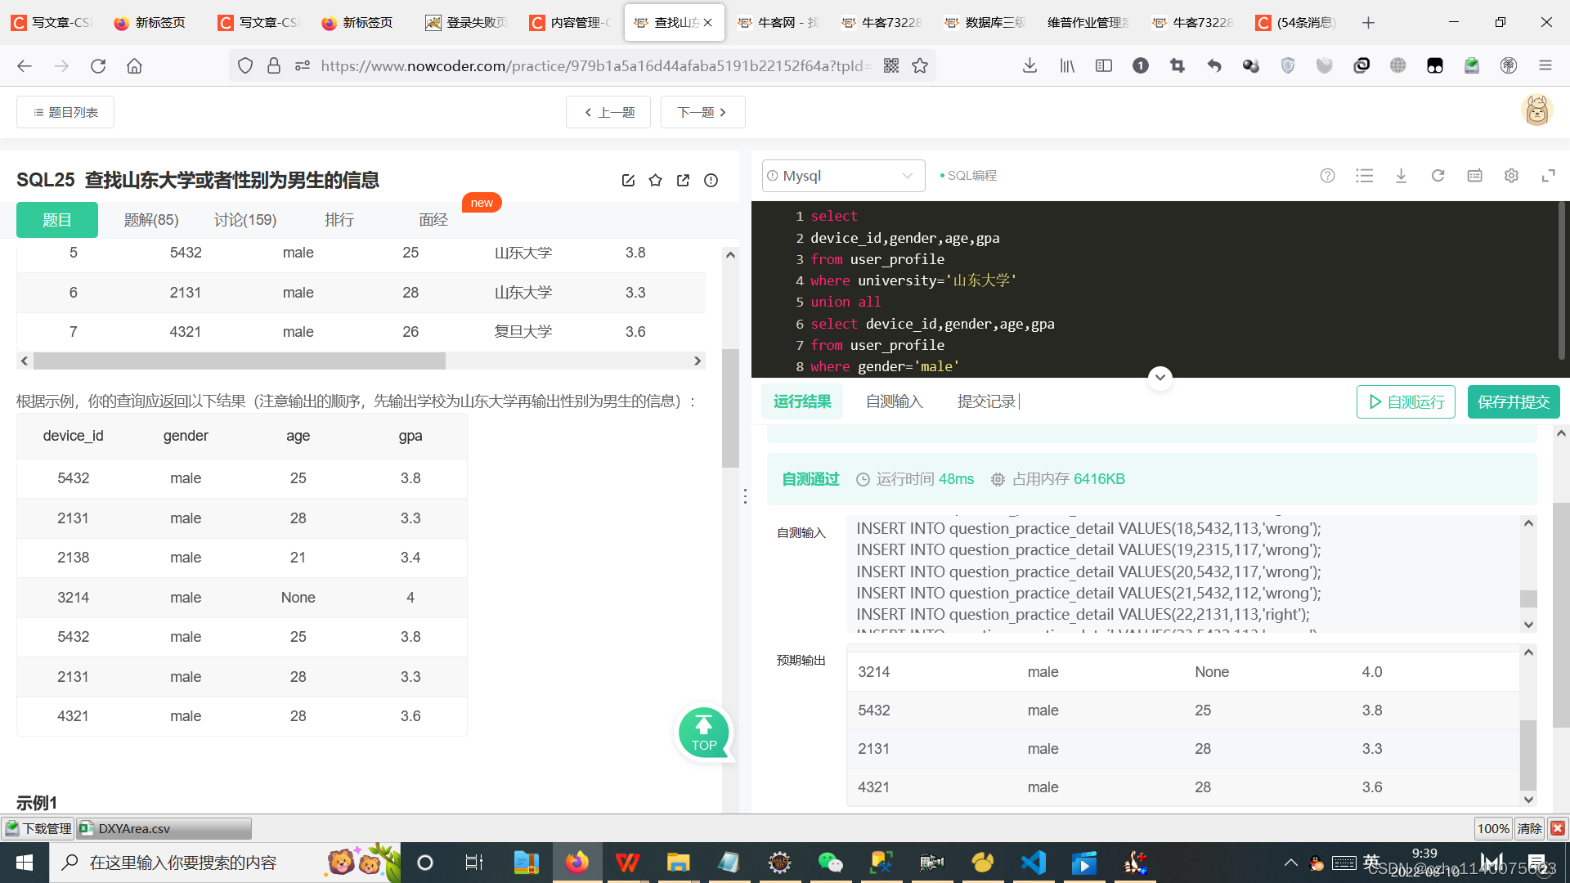1570x883 pixels.
Task: Open the edit note icon beside title
Action: click(x=628, y=181)
